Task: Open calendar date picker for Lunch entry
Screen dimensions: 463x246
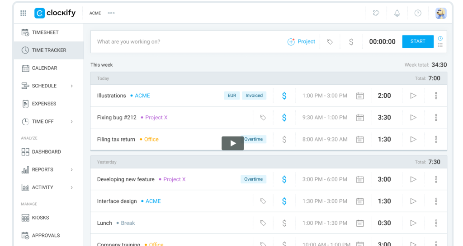Action: point(359,223)
